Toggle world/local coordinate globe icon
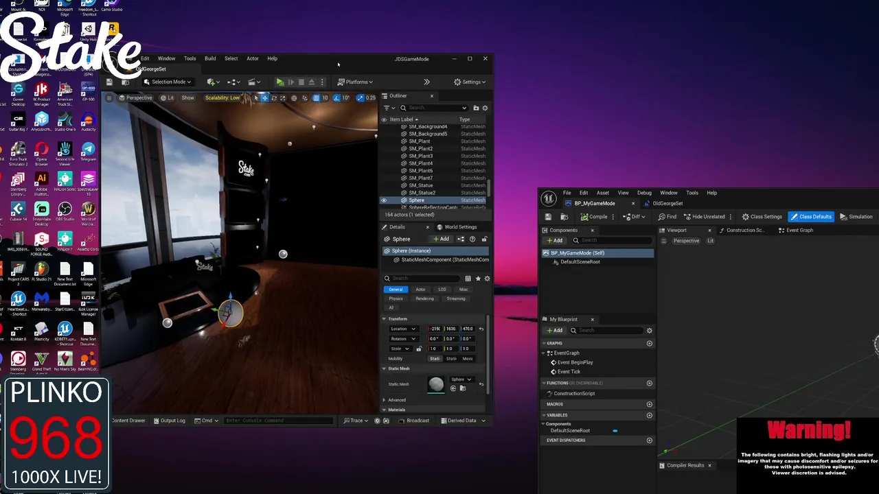879x494 pixels. point(294,97)
